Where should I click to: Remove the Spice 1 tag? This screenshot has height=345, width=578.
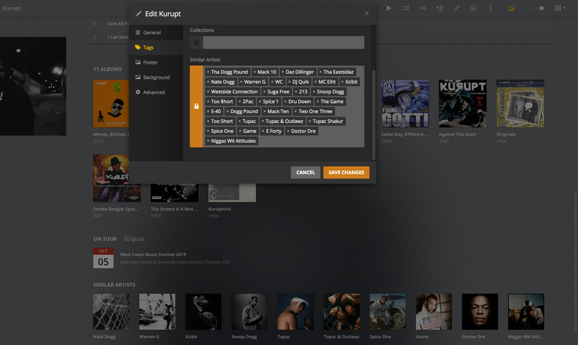click(x=260, y=102)
